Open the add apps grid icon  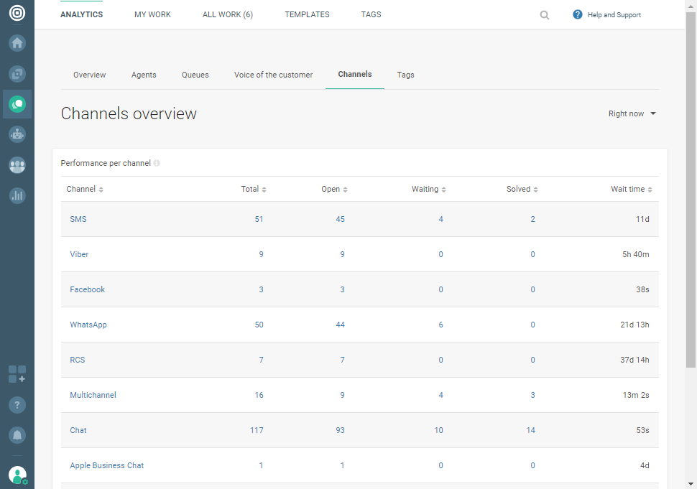pos(17,374)
